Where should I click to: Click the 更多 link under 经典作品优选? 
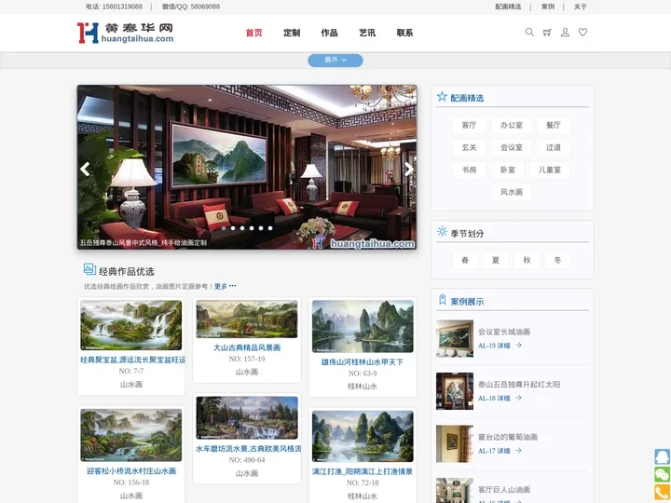coord(225,286)
